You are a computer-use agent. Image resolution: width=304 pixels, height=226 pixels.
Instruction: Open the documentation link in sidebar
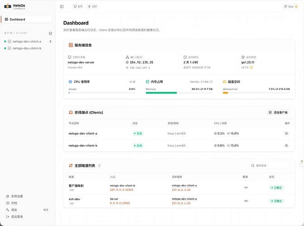[x=12, y=203]
